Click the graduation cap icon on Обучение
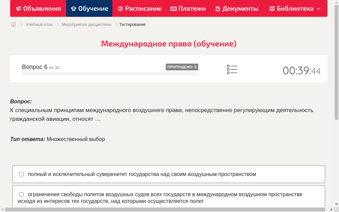The width and height of the screenshot is (339, 212). pyautogui.click(x=73, y=8)
